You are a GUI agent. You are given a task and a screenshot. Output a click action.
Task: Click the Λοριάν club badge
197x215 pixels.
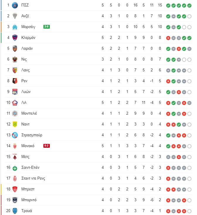pos(15,49)
